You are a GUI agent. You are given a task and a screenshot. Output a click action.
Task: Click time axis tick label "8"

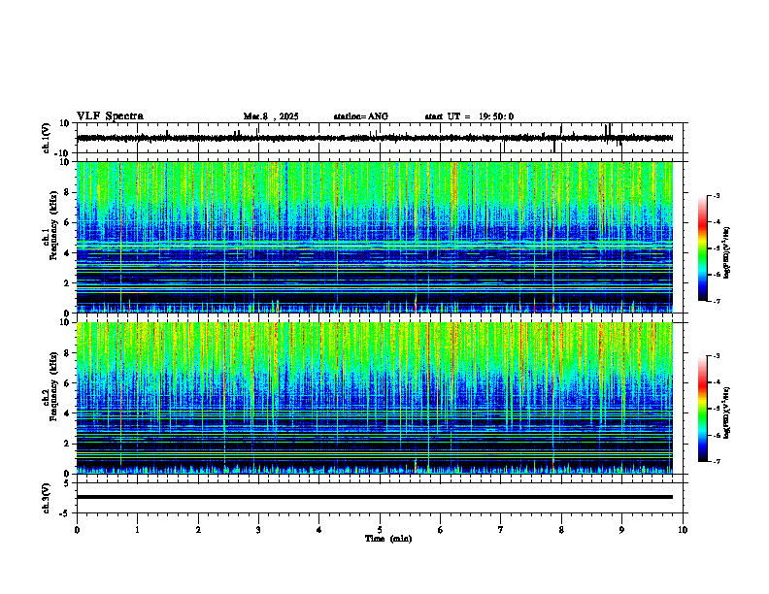tap(561, 530)
